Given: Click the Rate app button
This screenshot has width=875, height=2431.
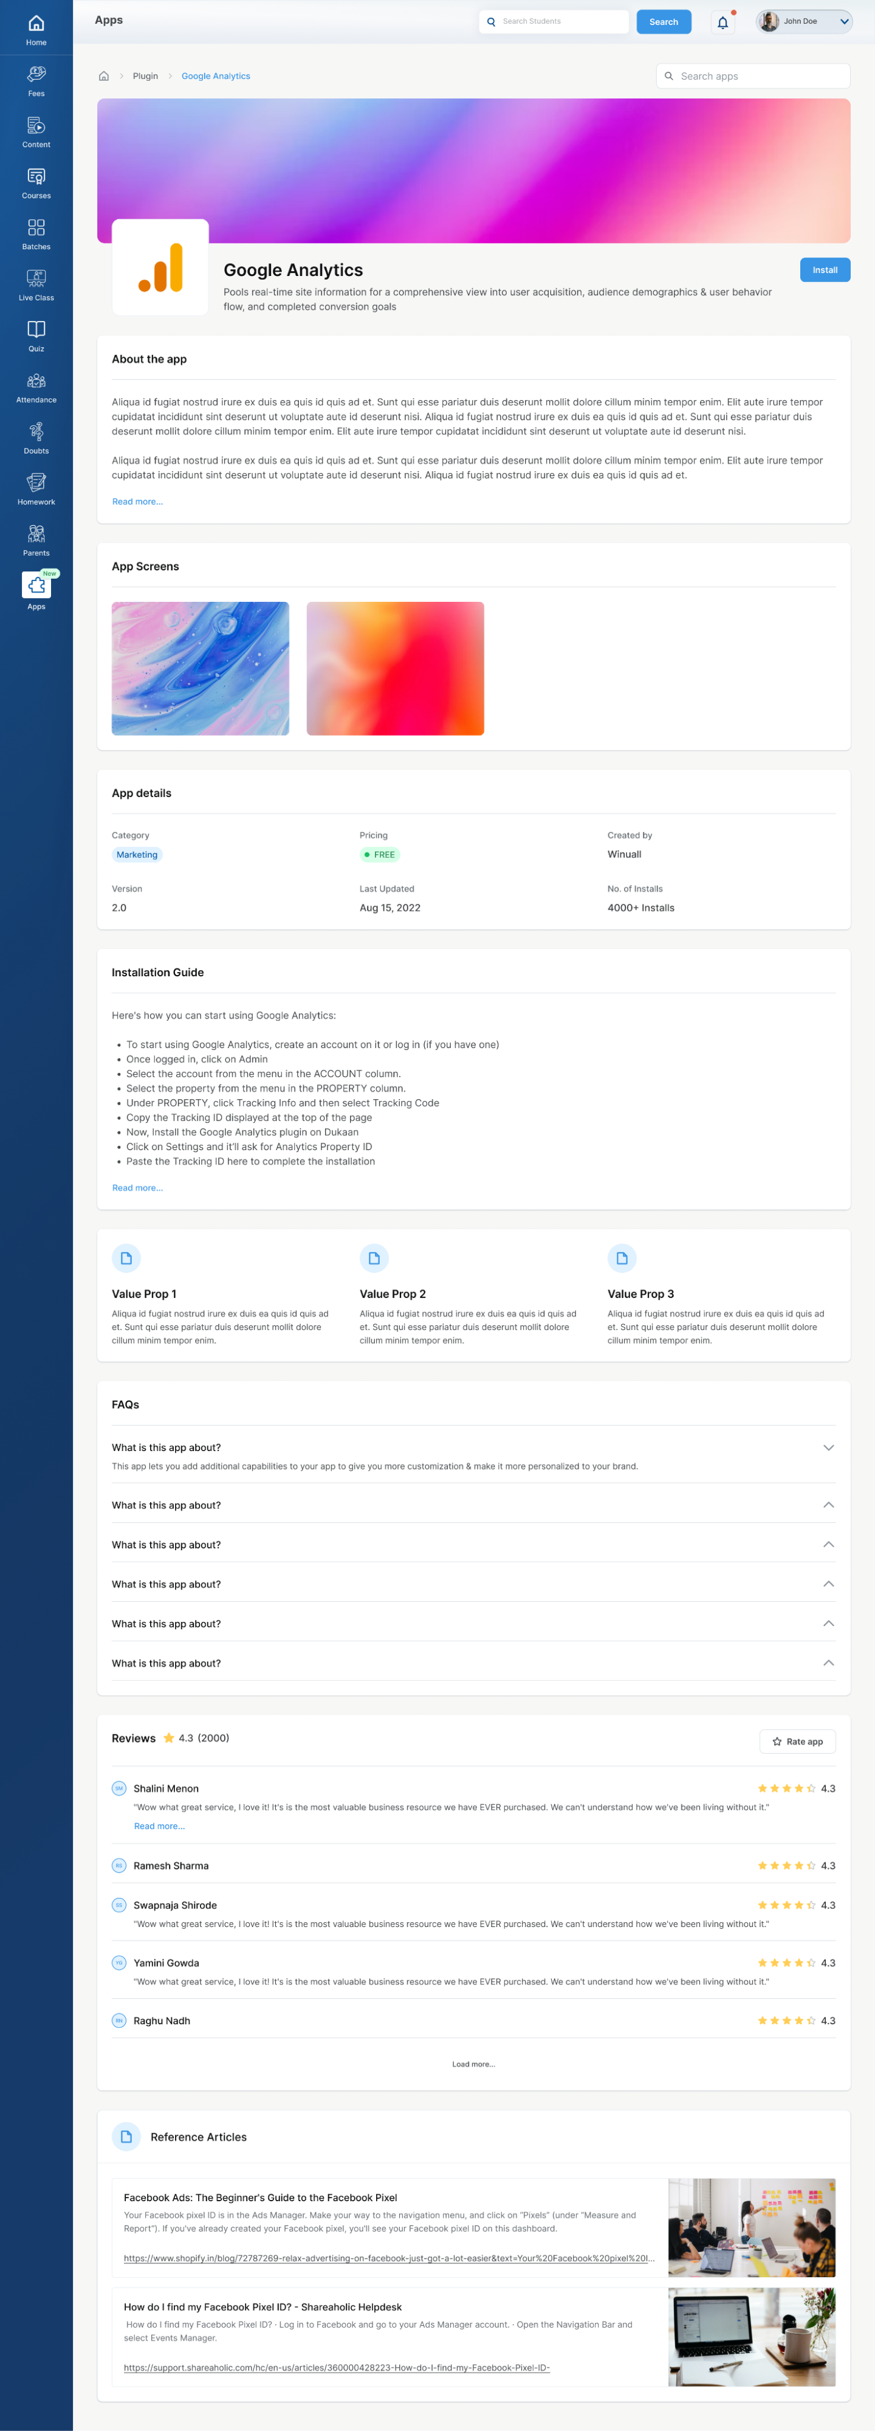Looking at the screenshot, I should pyautogui.click(x=798, y=1741).
